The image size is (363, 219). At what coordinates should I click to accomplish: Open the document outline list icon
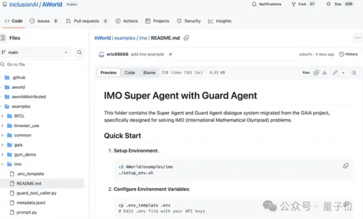click(x=353, y=72)
